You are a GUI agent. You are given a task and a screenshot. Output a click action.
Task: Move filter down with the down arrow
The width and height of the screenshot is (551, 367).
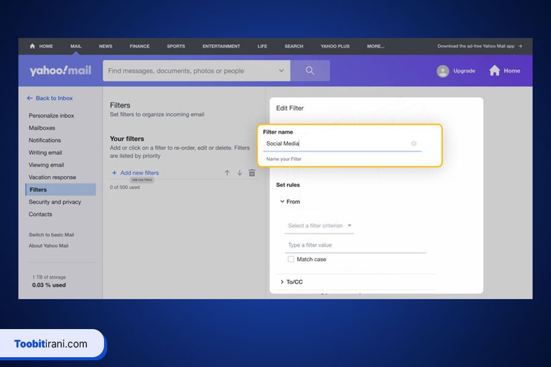point(239,173)
